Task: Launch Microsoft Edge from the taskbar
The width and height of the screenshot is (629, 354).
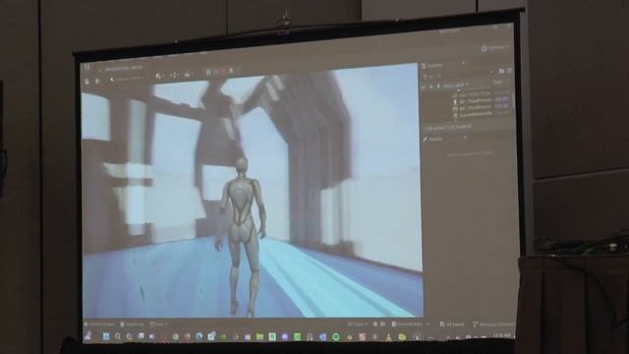Action: coord(199,336)
